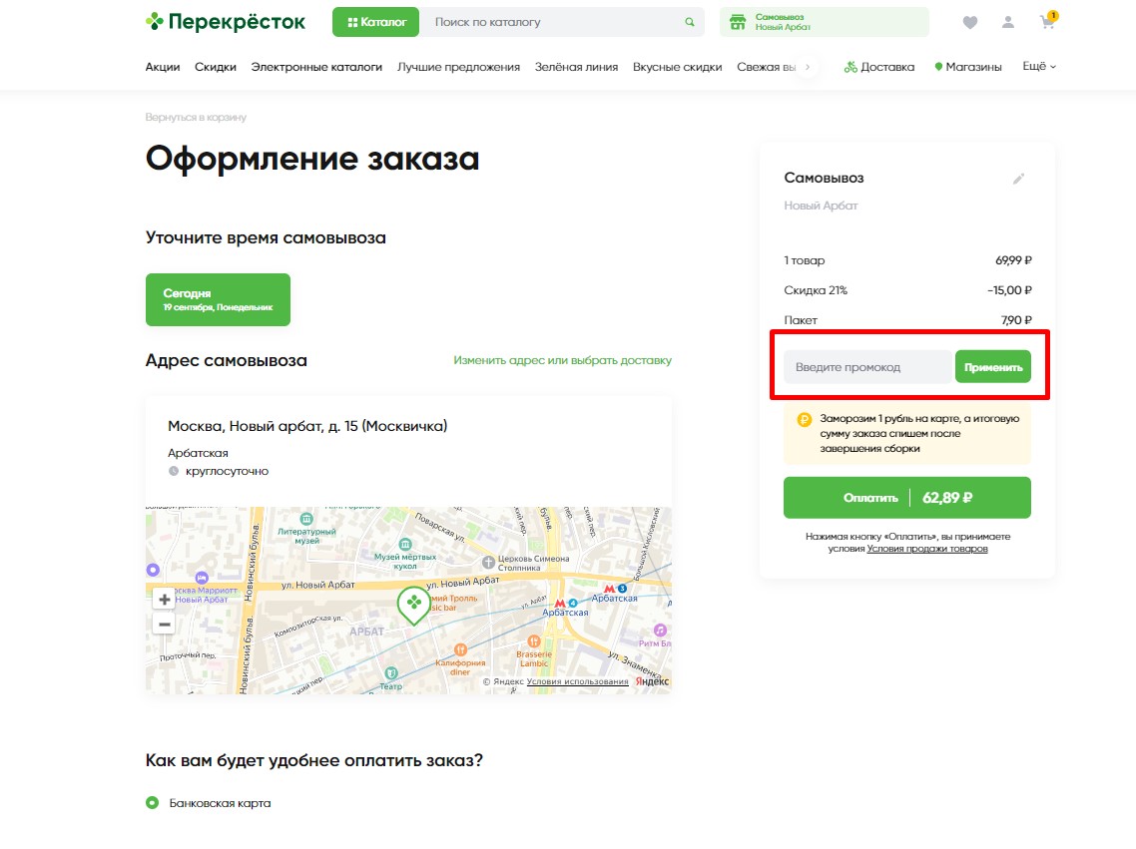Image resolution: width=1136 pixels, height=849 pixels.
Task: Open the user profile icon
Action: pos(1008,22)
